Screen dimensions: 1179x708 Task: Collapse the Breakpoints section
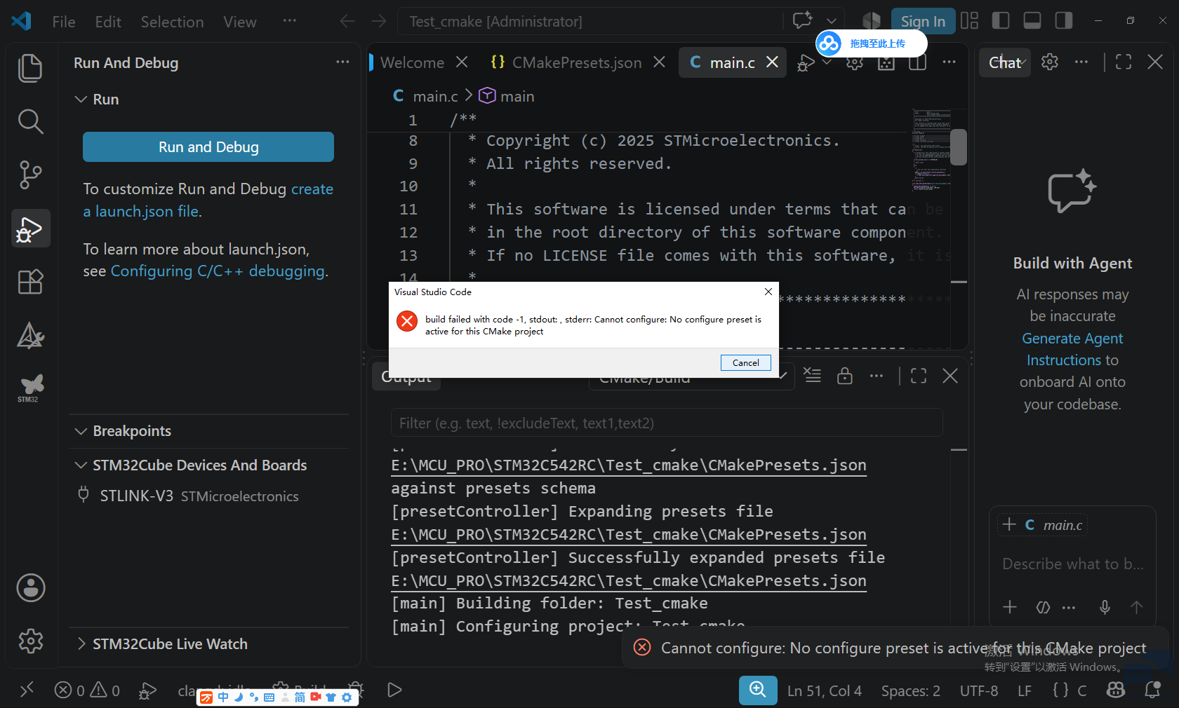click(81, 431)
